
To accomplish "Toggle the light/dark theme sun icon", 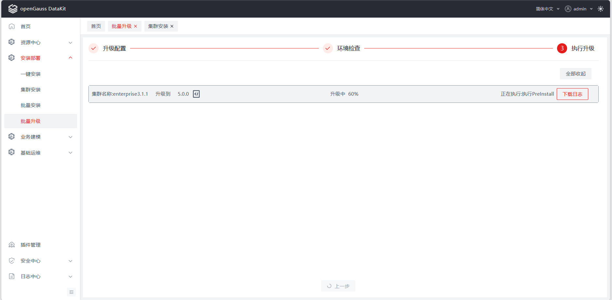I will click(x=601, y=9).
